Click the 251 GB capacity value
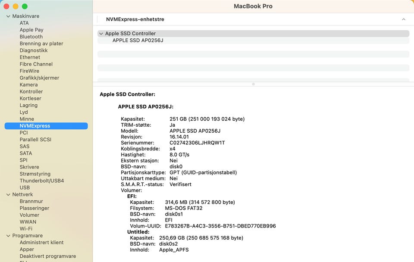The height and width of the screenshot is (262, 414). (x=207, y=119)
